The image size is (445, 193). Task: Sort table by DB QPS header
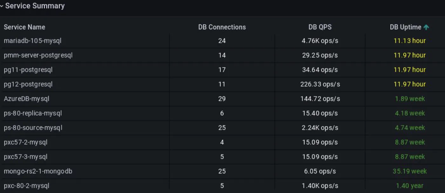click(x=320, y=27)
